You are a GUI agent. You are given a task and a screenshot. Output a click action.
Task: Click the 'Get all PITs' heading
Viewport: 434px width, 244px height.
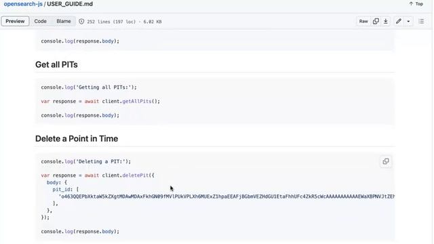(56, 65)
